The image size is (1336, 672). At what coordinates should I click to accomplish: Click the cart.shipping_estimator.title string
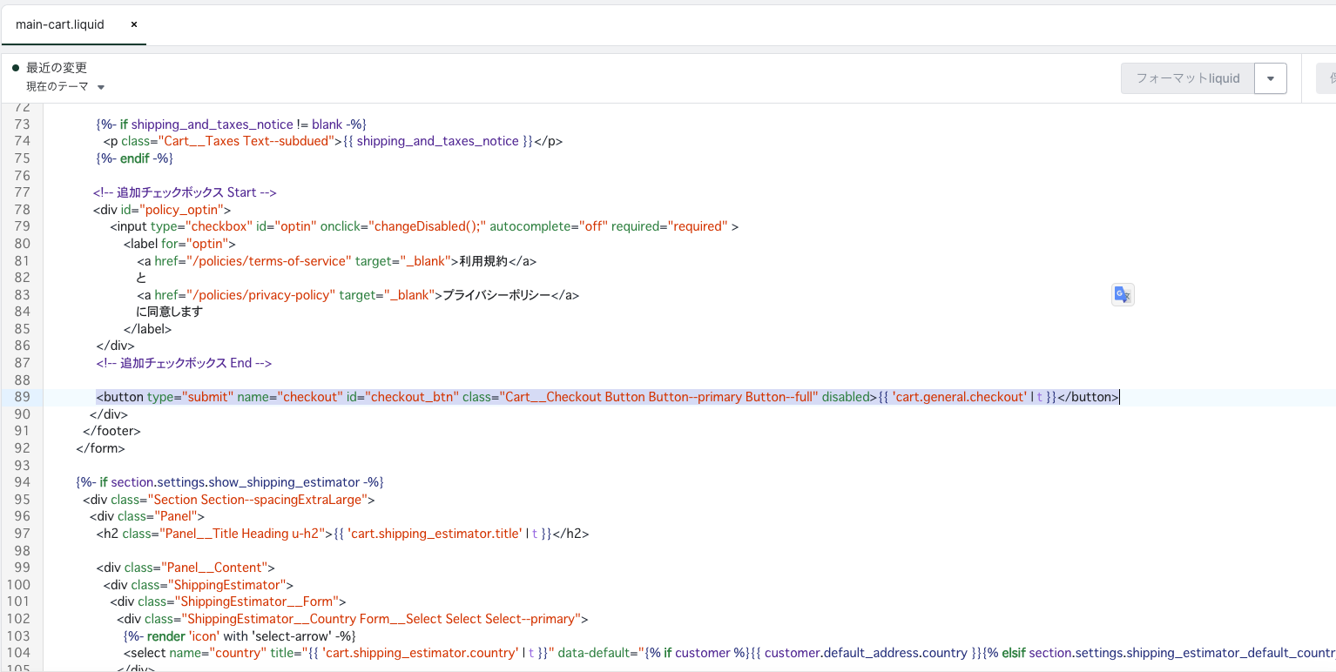(435, 534)
